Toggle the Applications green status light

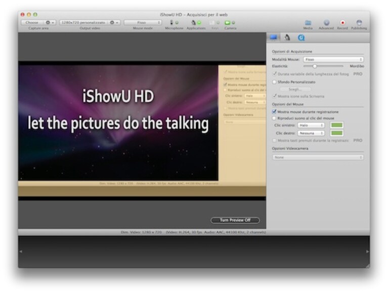[x=199, y=23]
